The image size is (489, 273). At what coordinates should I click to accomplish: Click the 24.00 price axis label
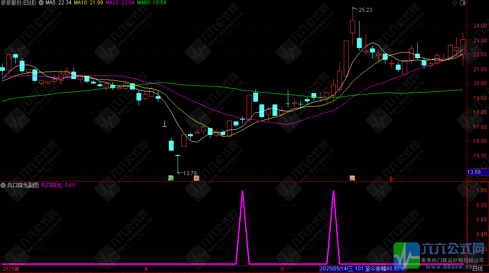click(480, 26)
